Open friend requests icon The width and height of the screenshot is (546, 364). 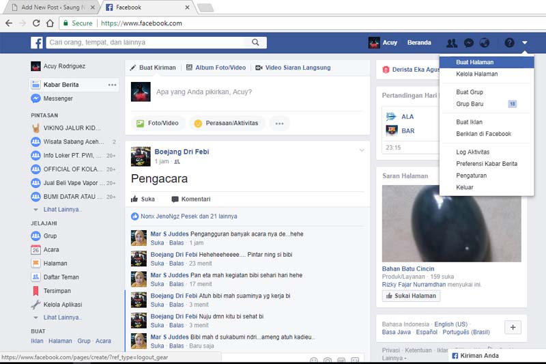coord(452,43)
